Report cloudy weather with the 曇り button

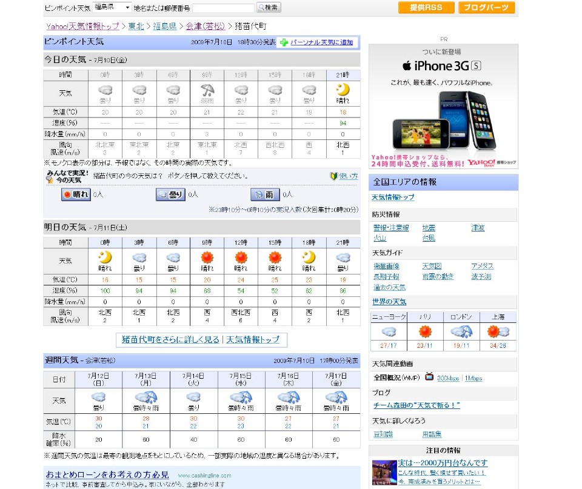(x=170, y=195)
